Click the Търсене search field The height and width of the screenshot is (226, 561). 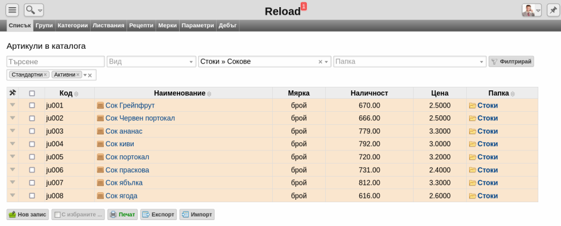coord(56,62)
